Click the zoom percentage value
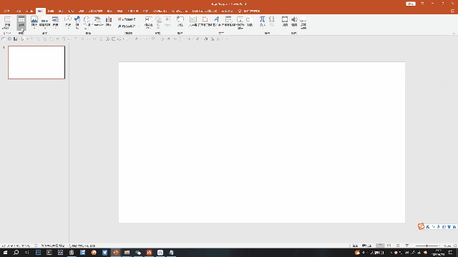This screenshot has height=257, width=458. (447, 246)
